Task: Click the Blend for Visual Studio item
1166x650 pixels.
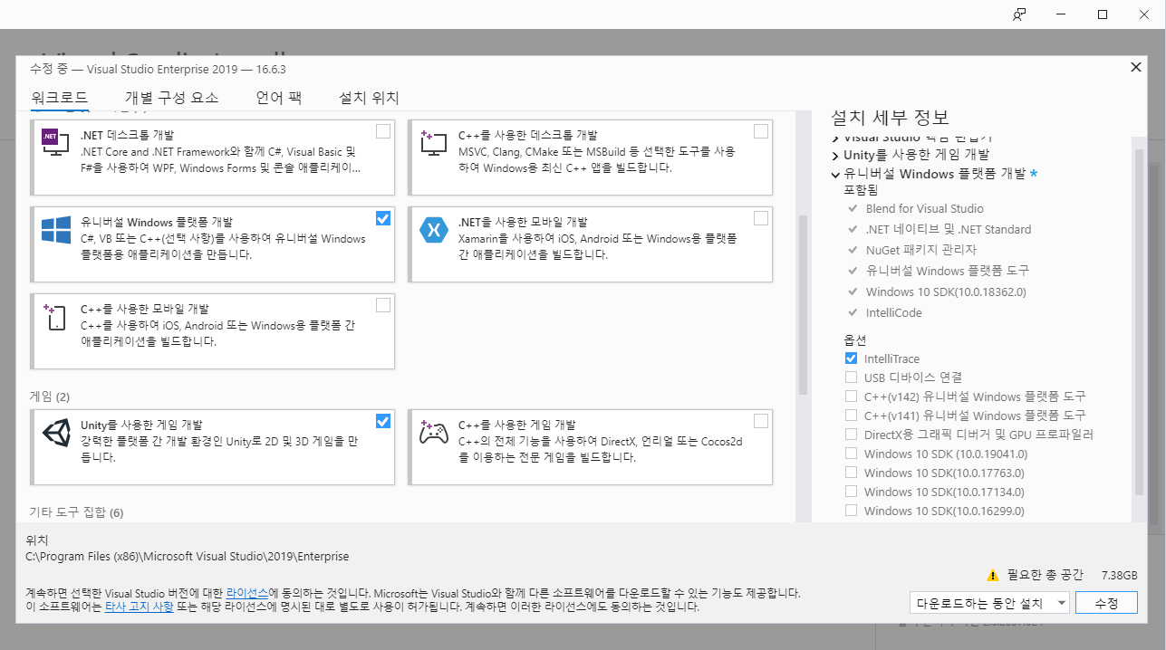Action: pyautogui.click(x=924, y=208)
